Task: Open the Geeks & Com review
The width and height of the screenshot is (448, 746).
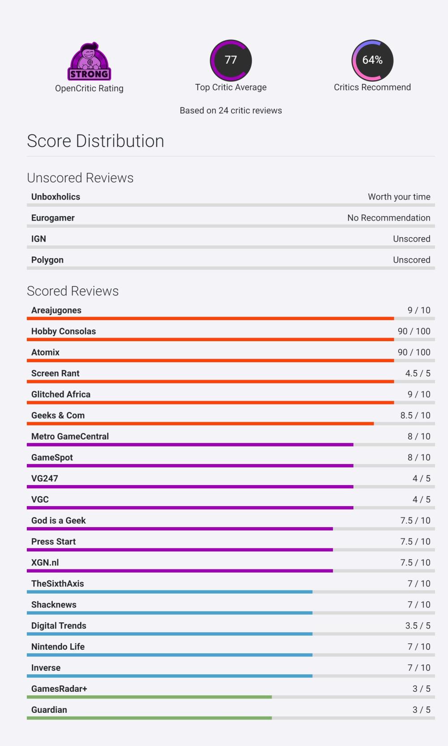Action: coord(58,416)
